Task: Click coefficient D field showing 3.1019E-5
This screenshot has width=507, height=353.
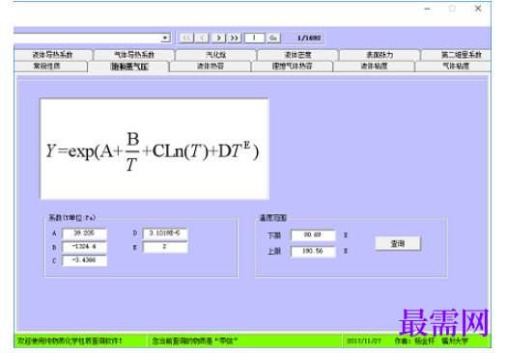Action: click(x=165, y=233)
